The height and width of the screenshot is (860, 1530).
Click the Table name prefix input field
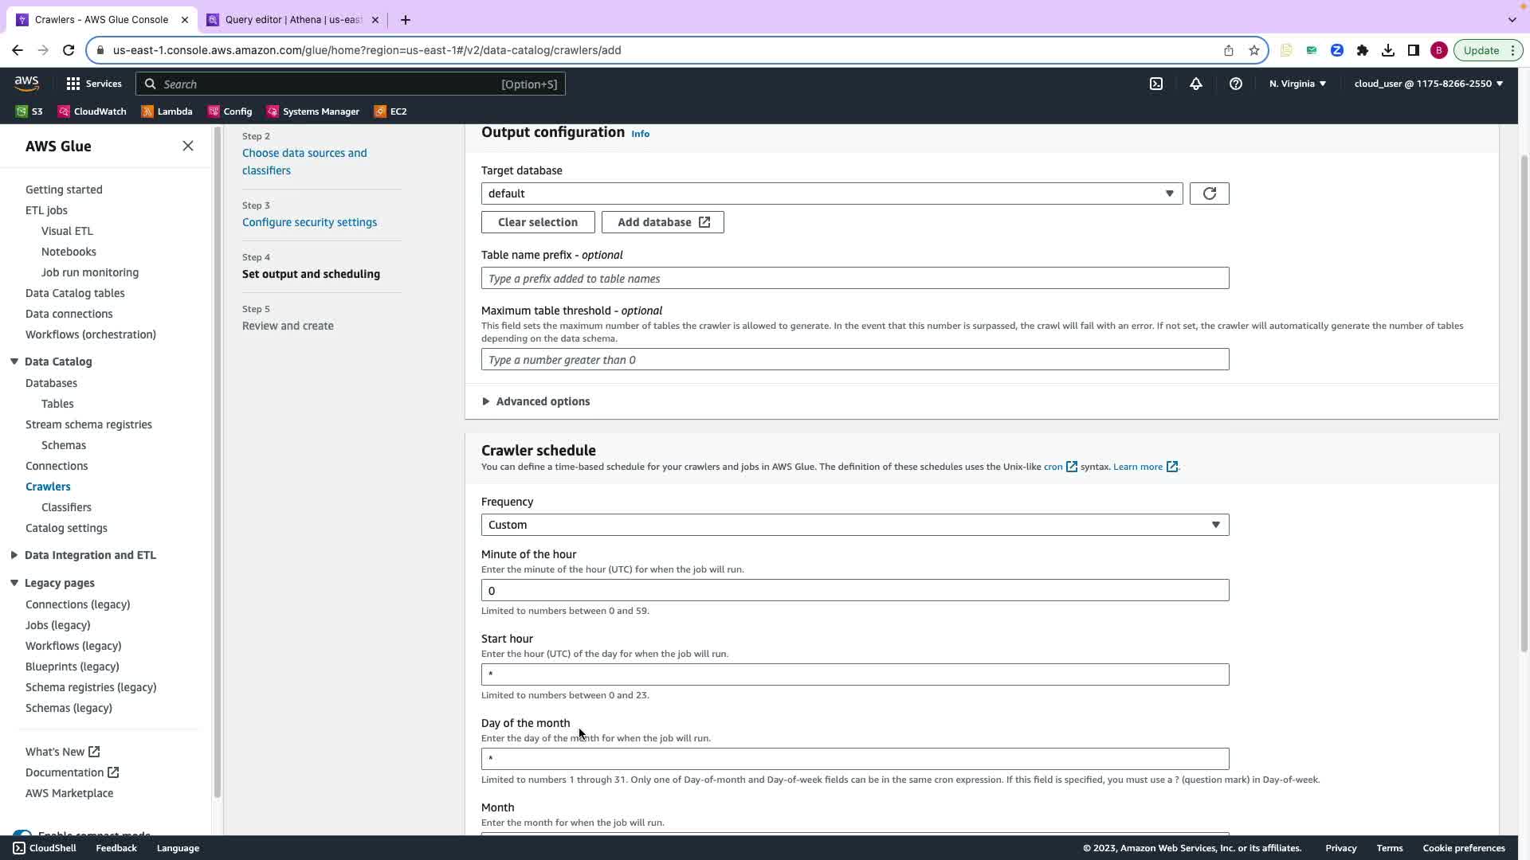[x=854, y=279]
